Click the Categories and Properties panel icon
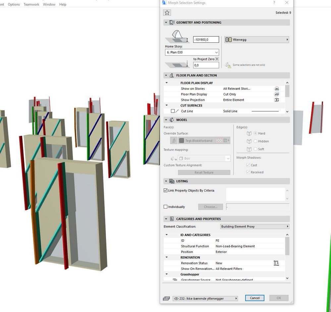The width and height of the screenshot is (331, 312). (x=172, y=219)
